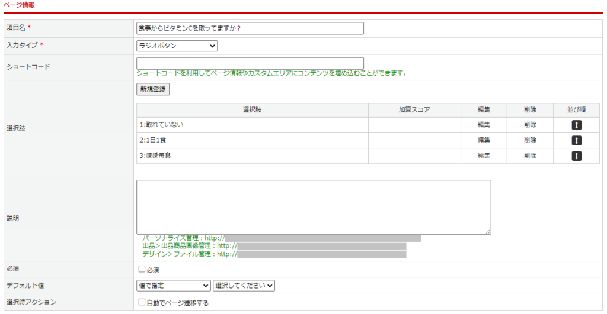Viewport: 607px width, 314px height.
Task: Enable the 必須 checkbox
Action: pyautogui.click(x=142, y=269)
